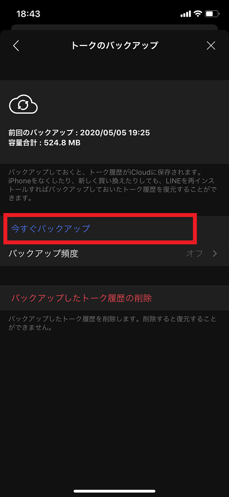Start backup with 今すぐバックアップ
Viewport: 229px width, 497px height.
114,229
